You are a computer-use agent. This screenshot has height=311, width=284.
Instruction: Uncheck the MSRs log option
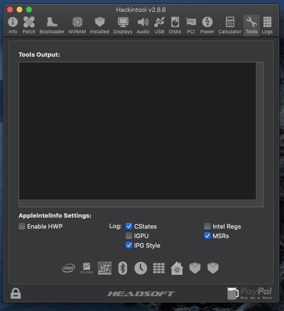pyautogui.click(x=207, y=236)
